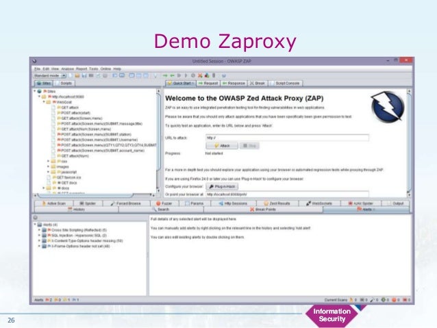Expand the SQL Injection alert node
This screenshot has width=437, height=328.
(x=39, y=235)
